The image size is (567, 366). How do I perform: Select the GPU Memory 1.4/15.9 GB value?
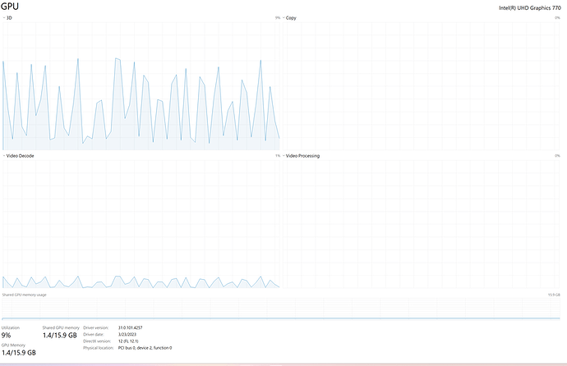coord(19,353)
